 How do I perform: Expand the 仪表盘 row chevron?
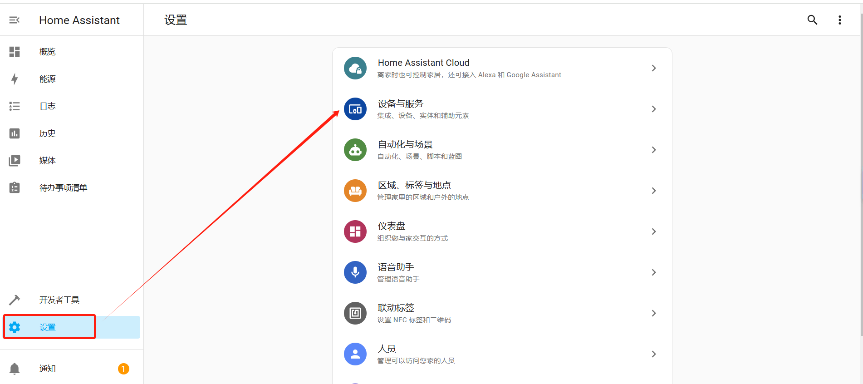tap(654, 231)
